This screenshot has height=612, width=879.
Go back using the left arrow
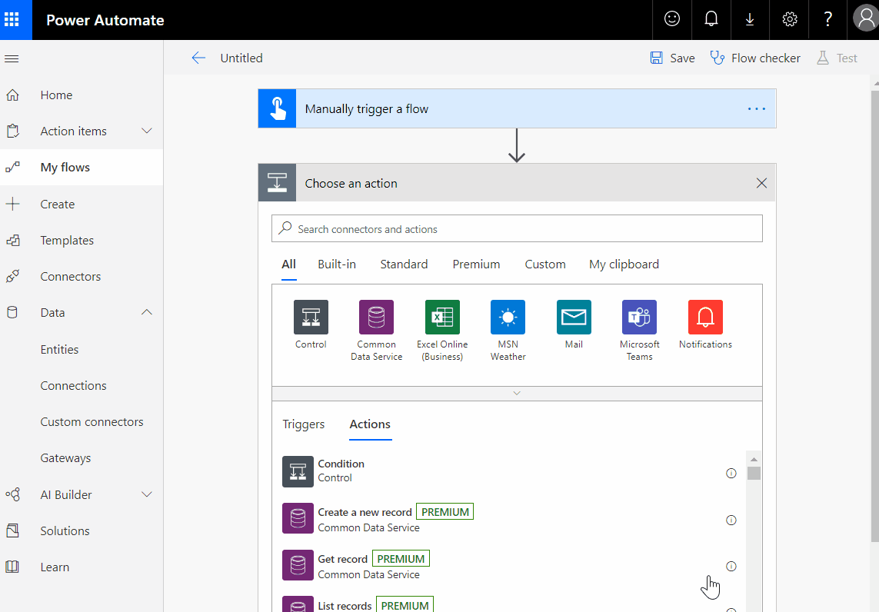coord(198,58)
